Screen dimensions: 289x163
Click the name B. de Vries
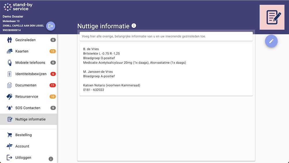pyautogui.click(x=91, y=49)
